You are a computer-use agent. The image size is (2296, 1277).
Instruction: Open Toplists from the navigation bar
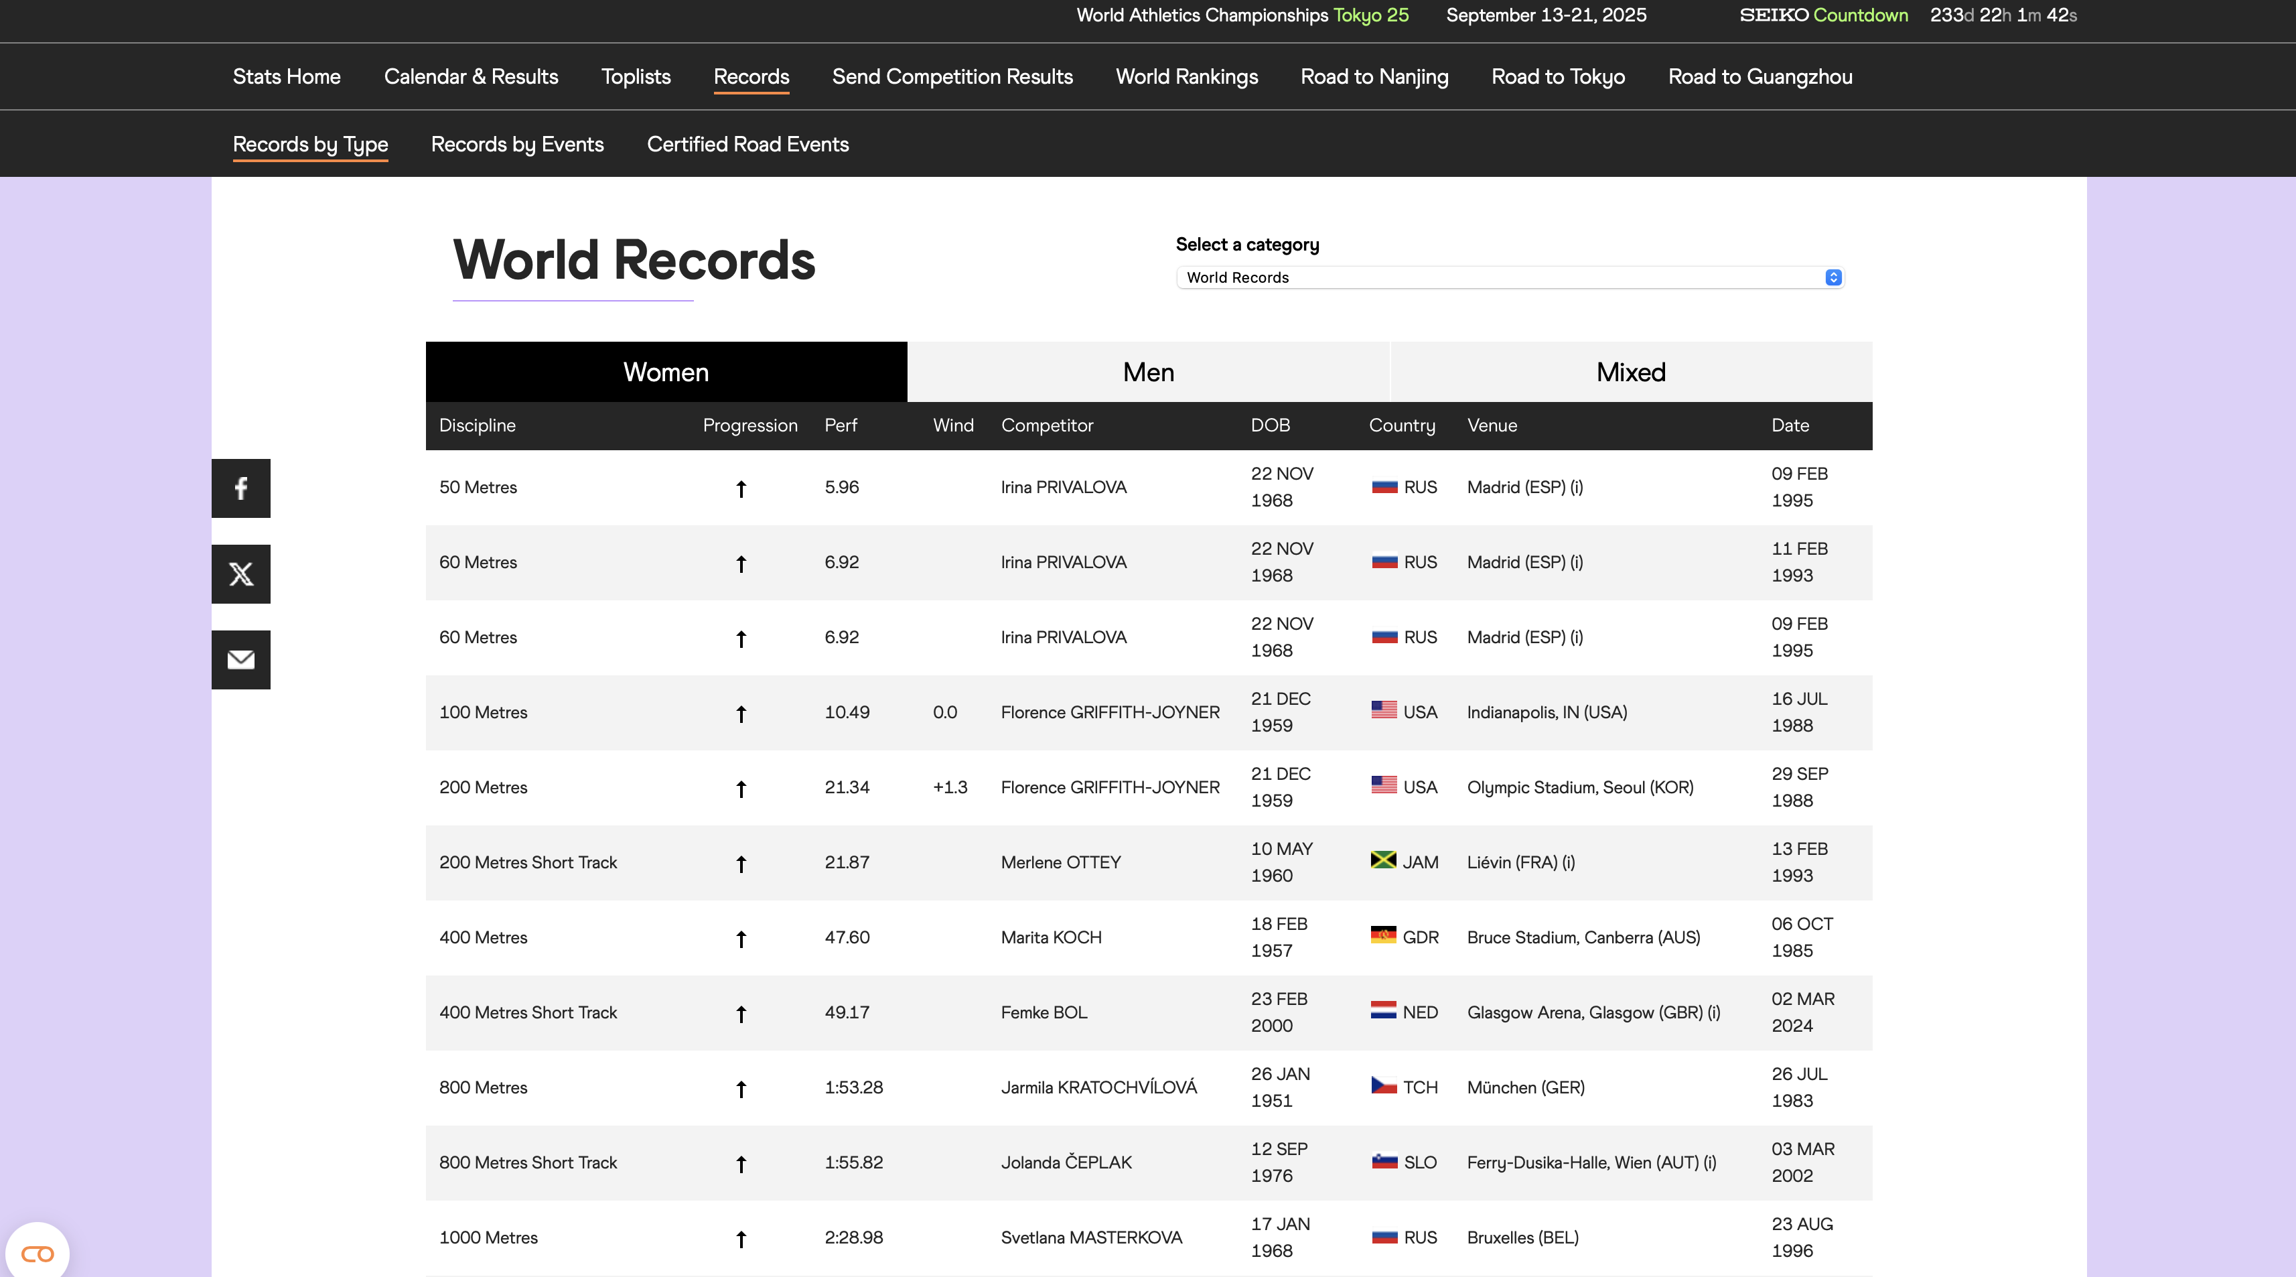coord(636,76)
